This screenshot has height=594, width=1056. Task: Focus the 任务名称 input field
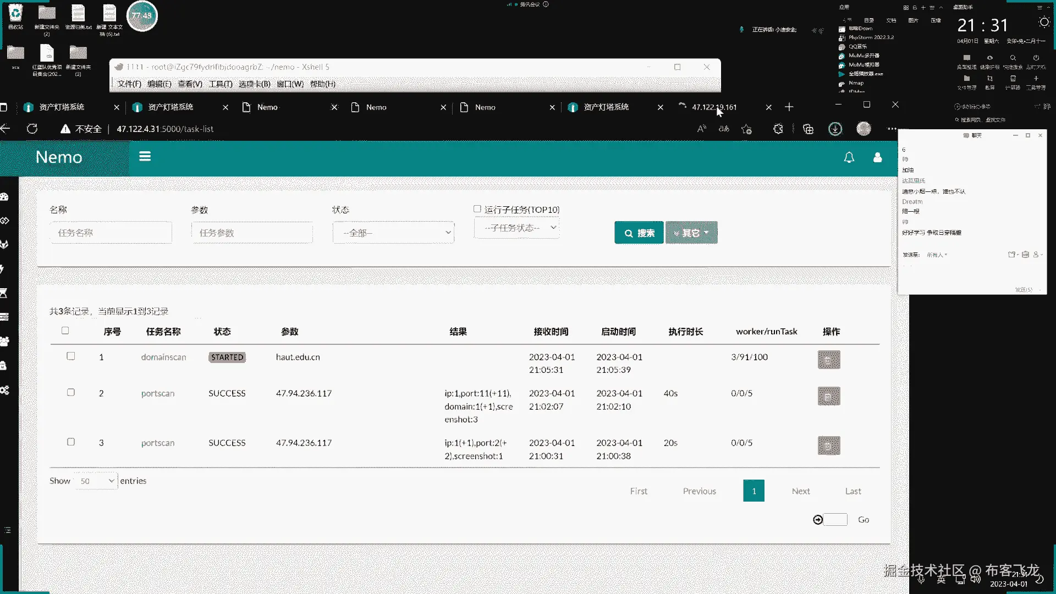(111, 233)
